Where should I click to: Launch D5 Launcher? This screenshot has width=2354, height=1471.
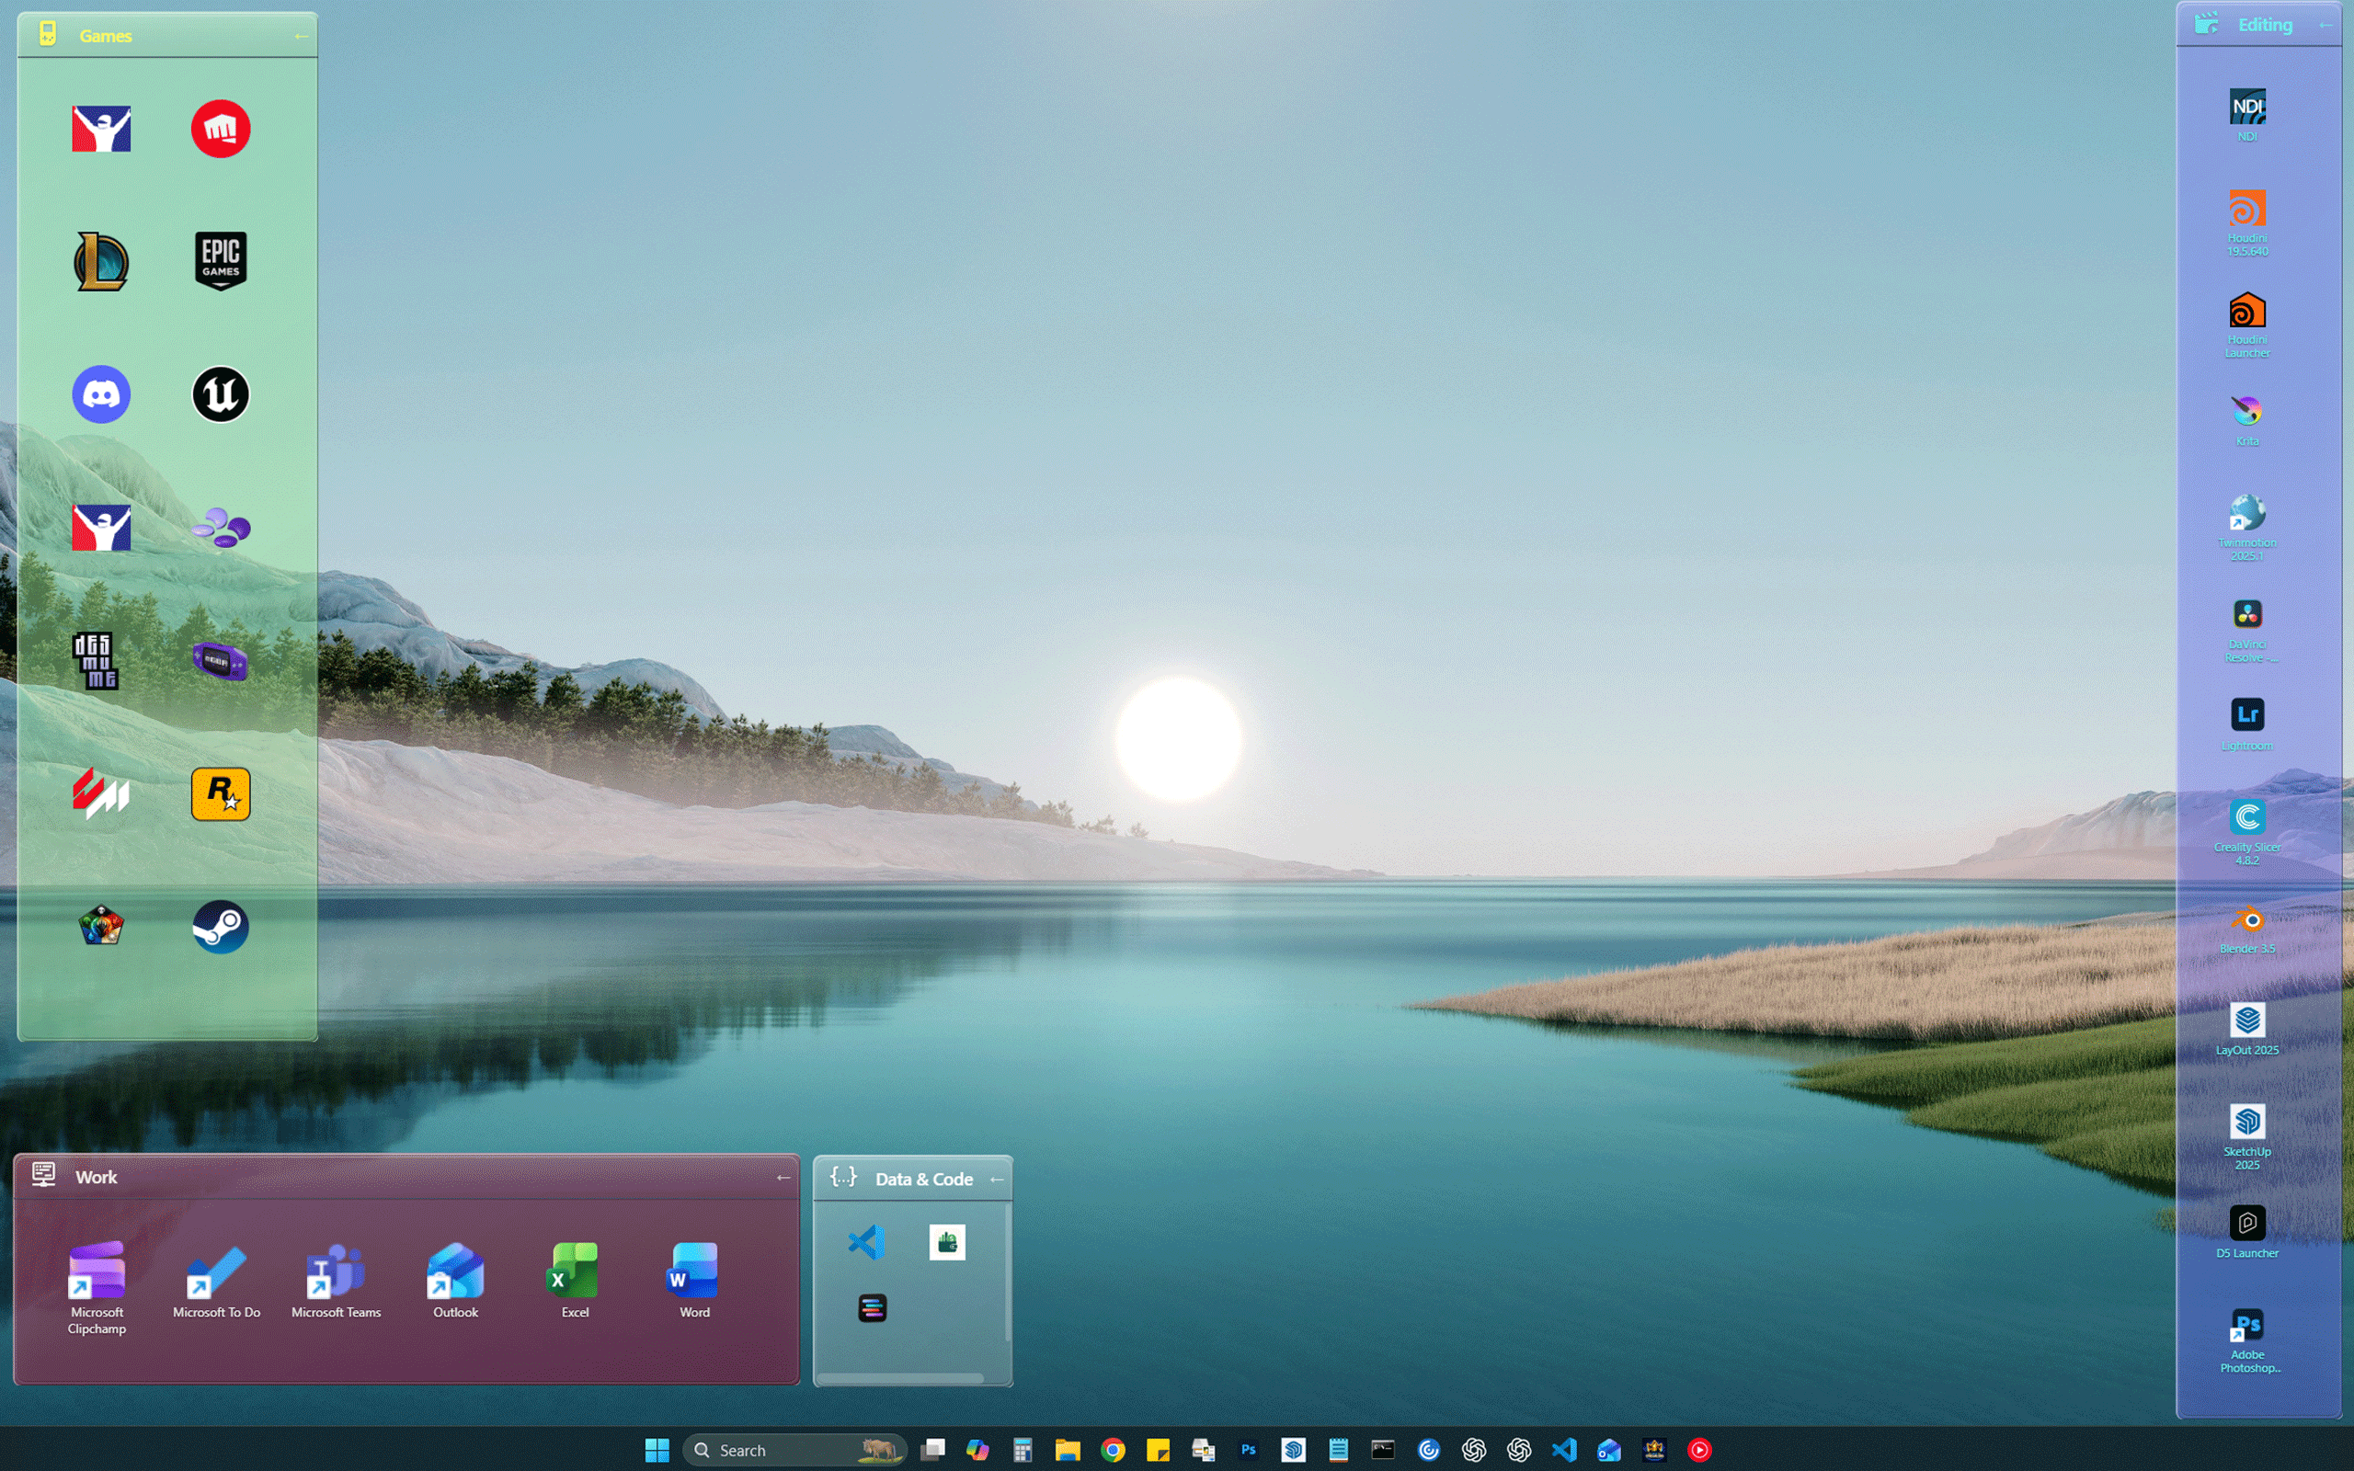(2247, 1233)
